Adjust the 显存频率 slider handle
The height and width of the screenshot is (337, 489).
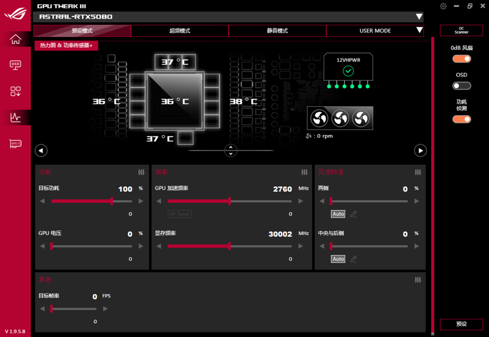point(230,246)
